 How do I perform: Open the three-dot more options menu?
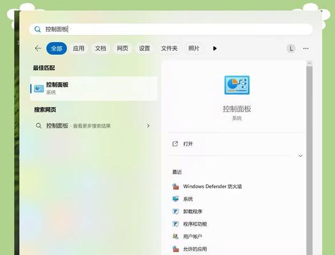pos(306,48)
